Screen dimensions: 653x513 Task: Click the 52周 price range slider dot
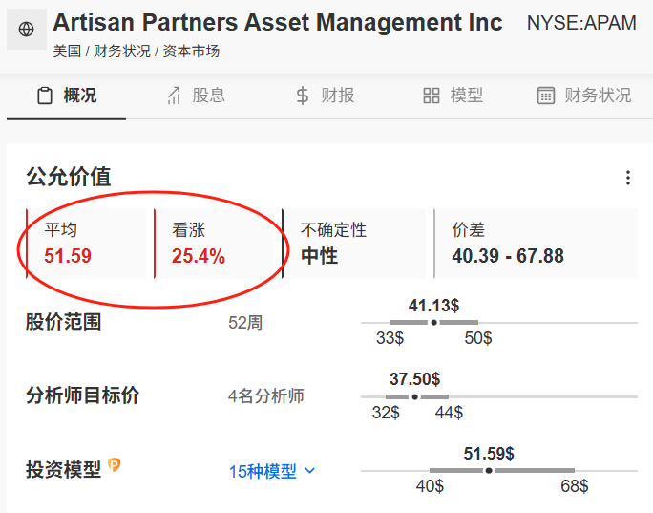pos(434,323)
